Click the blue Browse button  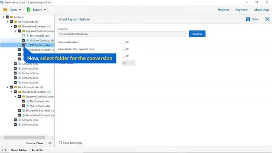click(197, 34)
